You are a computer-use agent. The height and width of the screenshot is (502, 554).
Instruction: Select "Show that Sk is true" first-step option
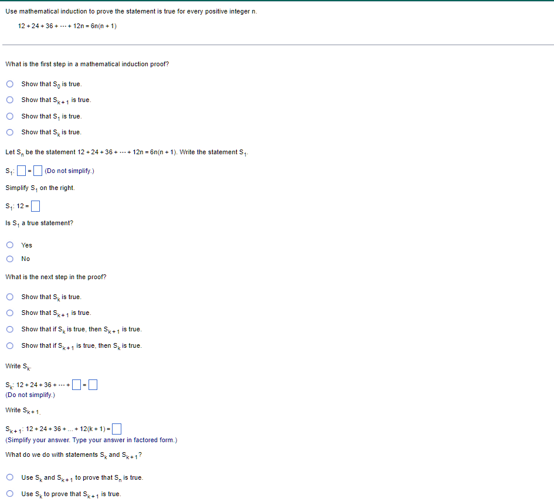pyautogui.click(x=10, y=132)
